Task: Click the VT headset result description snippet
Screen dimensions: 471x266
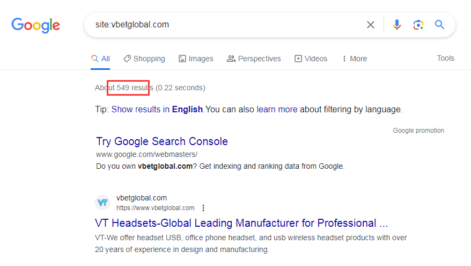Action: [x=251, y=244]
